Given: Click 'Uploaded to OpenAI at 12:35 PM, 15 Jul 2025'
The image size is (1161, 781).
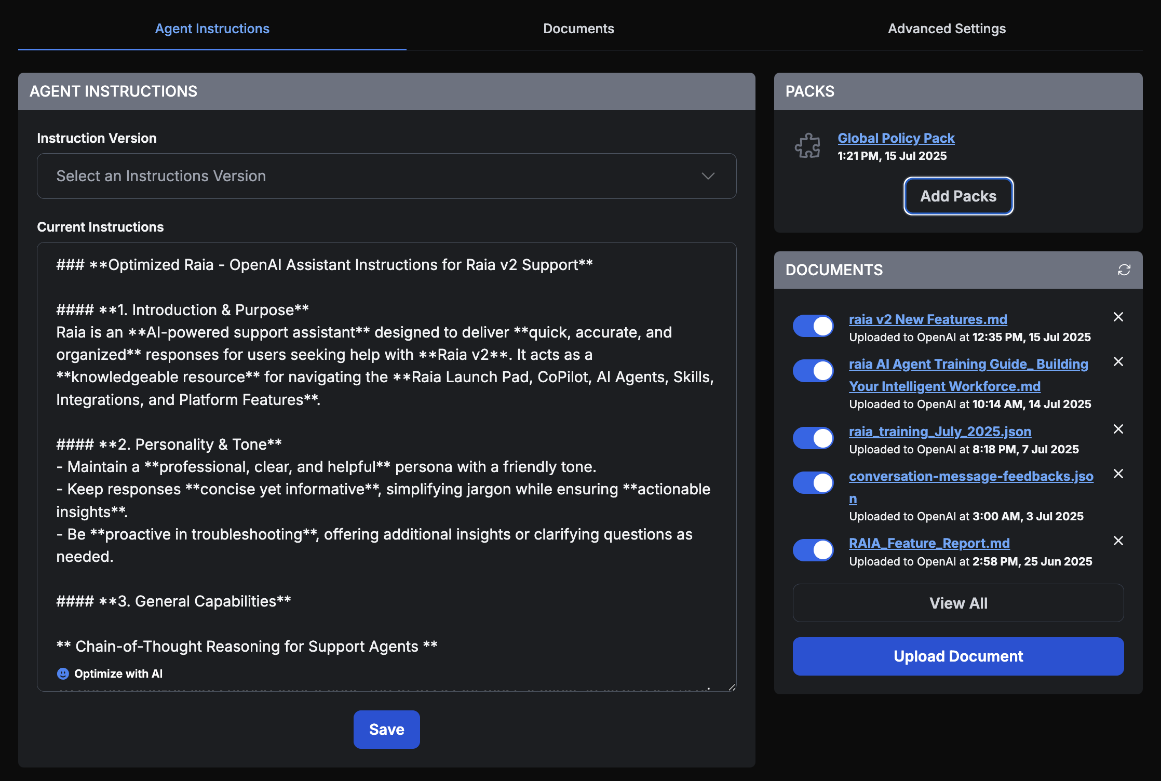Looking at the screenshot, I should coord(970,337).
